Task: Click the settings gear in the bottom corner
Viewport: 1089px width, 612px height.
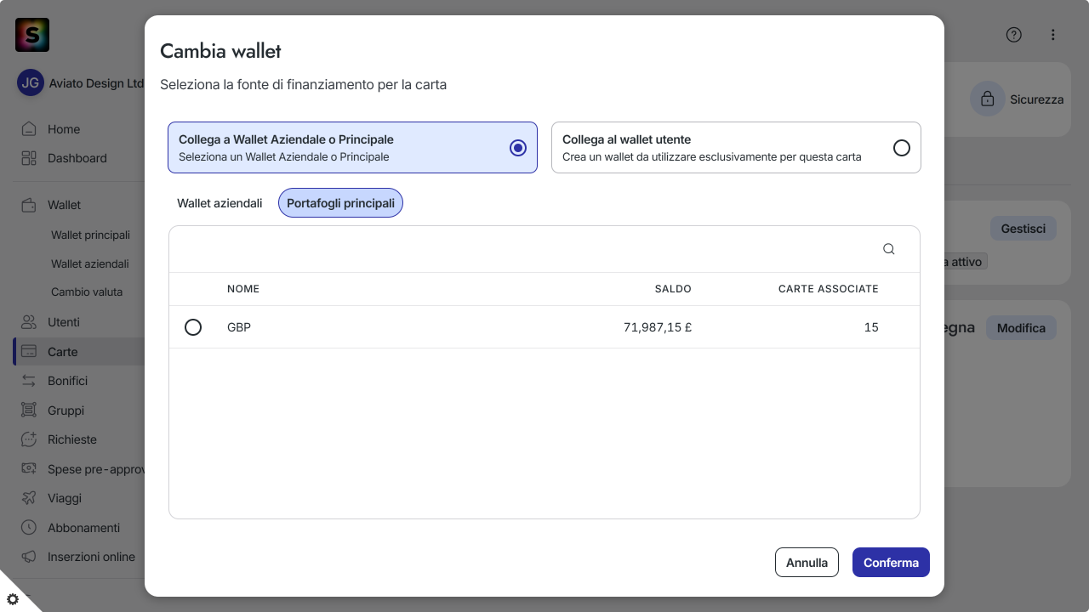Action: point(13,599)
